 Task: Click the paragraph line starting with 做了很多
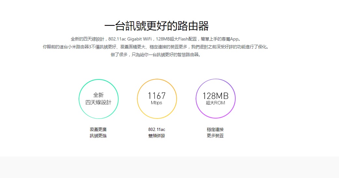click(156, 55)
